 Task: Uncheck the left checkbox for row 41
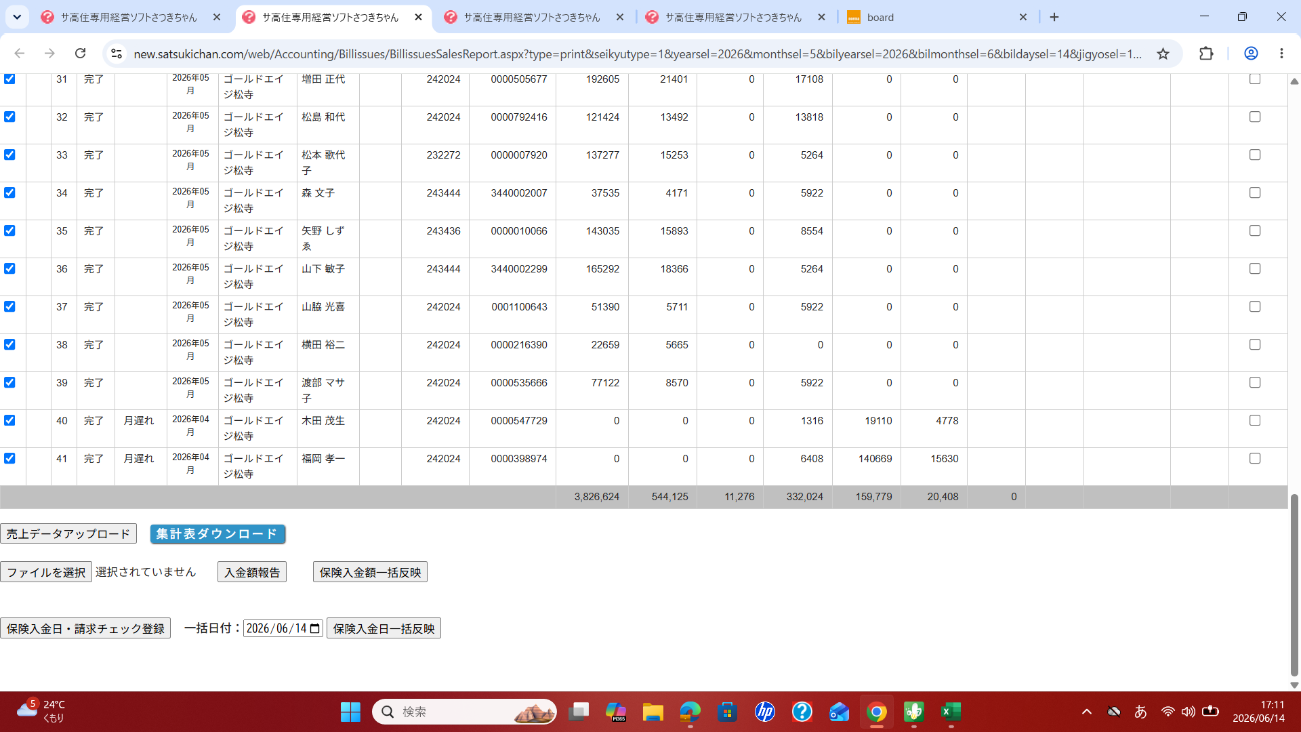point(9,458)
